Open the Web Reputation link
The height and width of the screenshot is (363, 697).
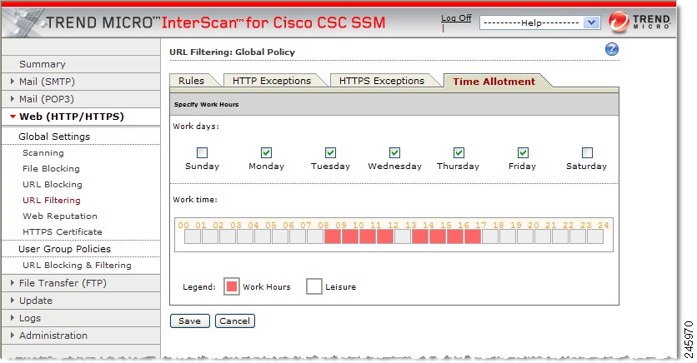[x=60, y=216]
